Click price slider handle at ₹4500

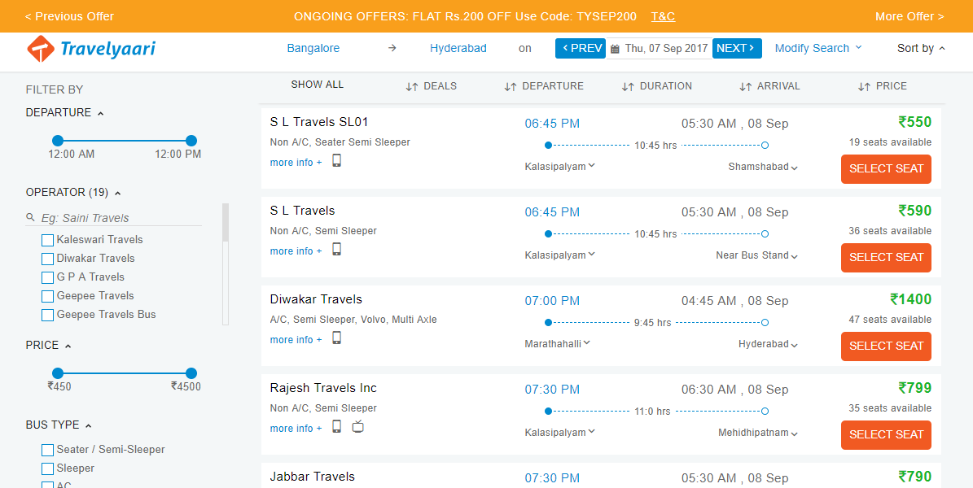point(191,373)
